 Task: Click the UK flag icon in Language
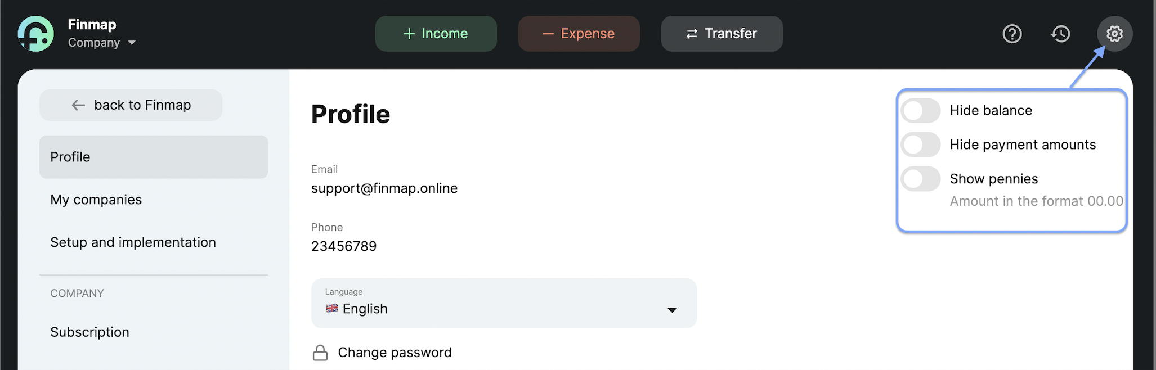[332, 308]
